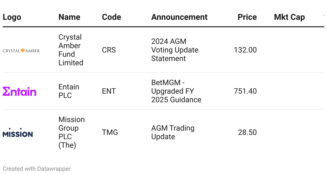327x175 pixels.
Task: Click the purple Entain logo
Action: (20, 92)
